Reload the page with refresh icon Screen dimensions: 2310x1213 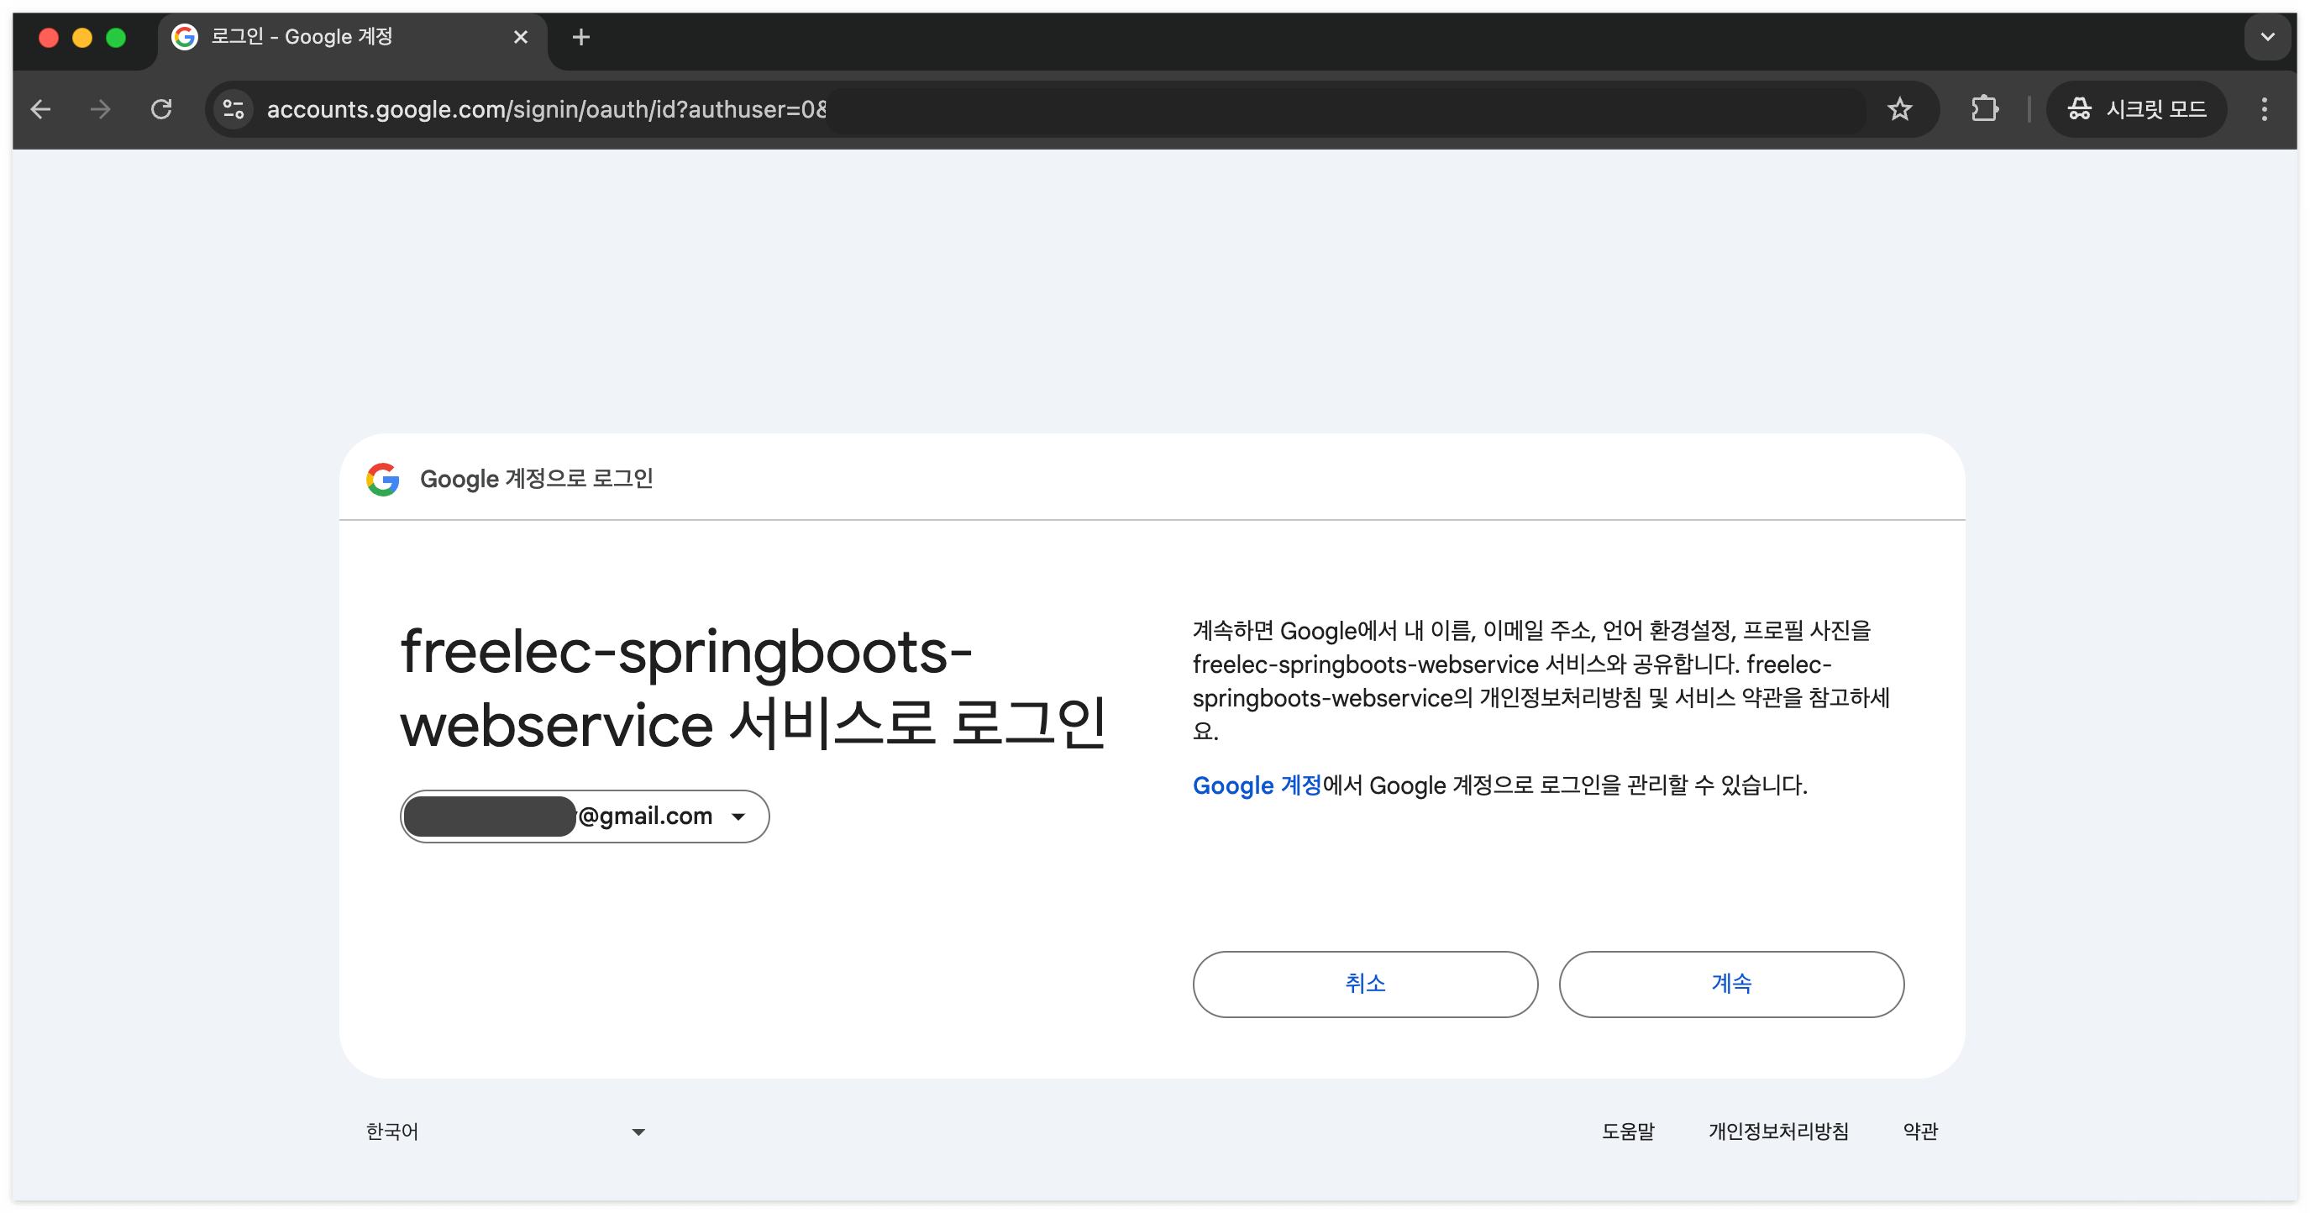click(x=161, y=109)
